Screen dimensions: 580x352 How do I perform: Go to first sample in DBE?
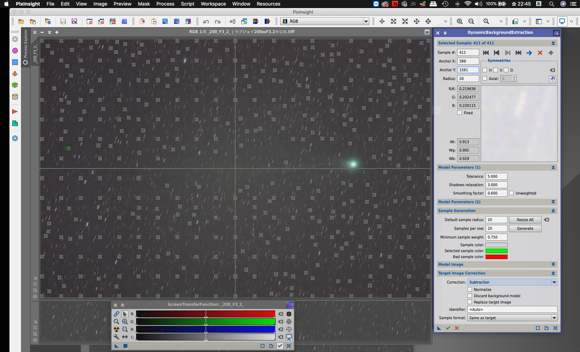tap(486, 53)
